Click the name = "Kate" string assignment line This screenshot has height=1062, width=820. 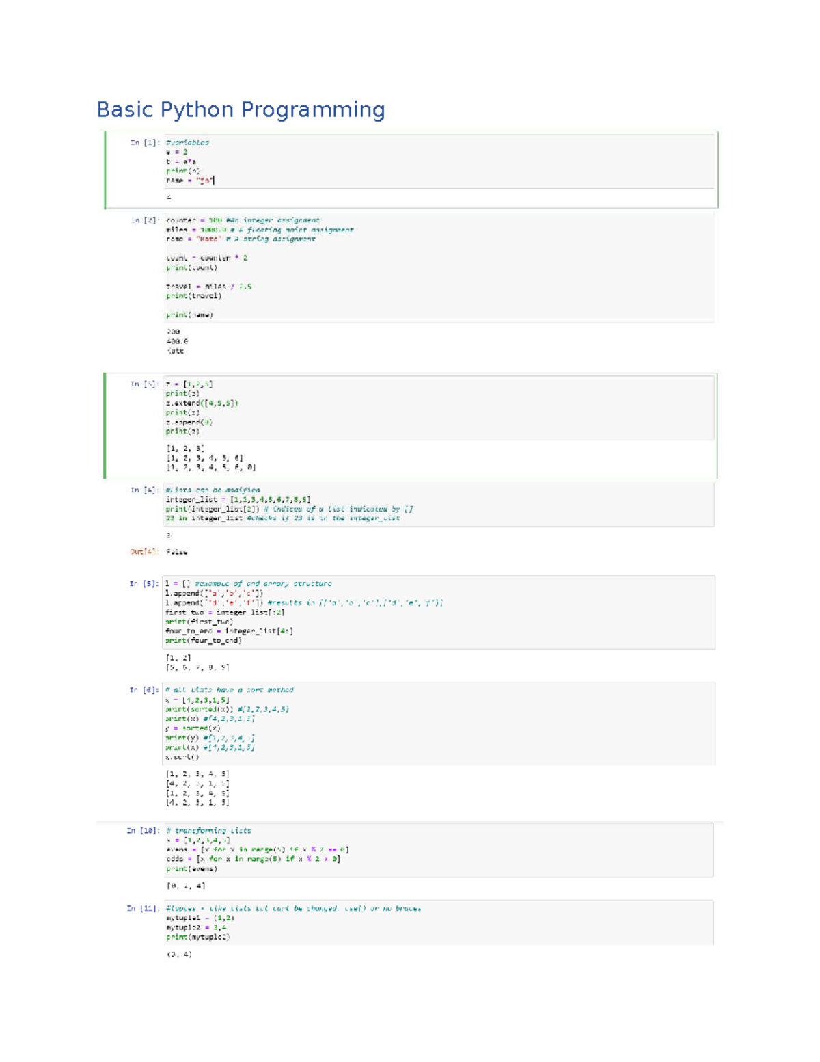(x=241, y=239)
